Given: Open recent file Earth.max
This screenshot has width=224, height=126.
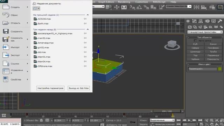Looking at the screenshot, I should tap(43, 23).
